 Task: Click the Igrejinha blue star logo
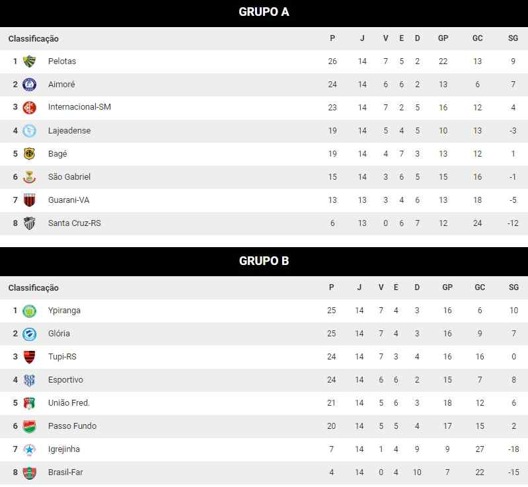click(x=29, y=449)
